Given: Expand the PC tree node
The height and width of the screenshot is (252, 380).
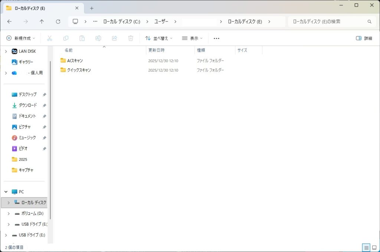Looking at the screenshot, I should 6,192.
